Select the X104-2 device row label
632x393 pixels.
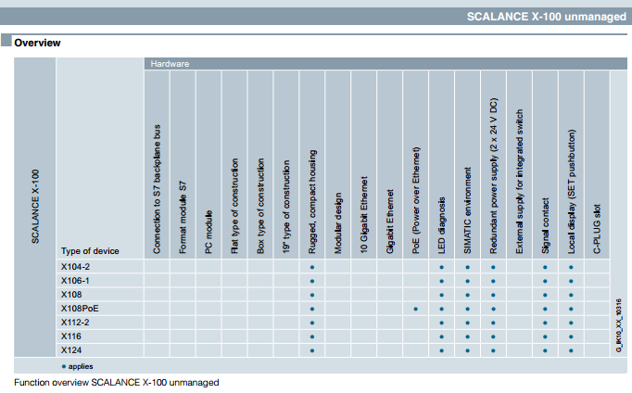coord(74,267)
